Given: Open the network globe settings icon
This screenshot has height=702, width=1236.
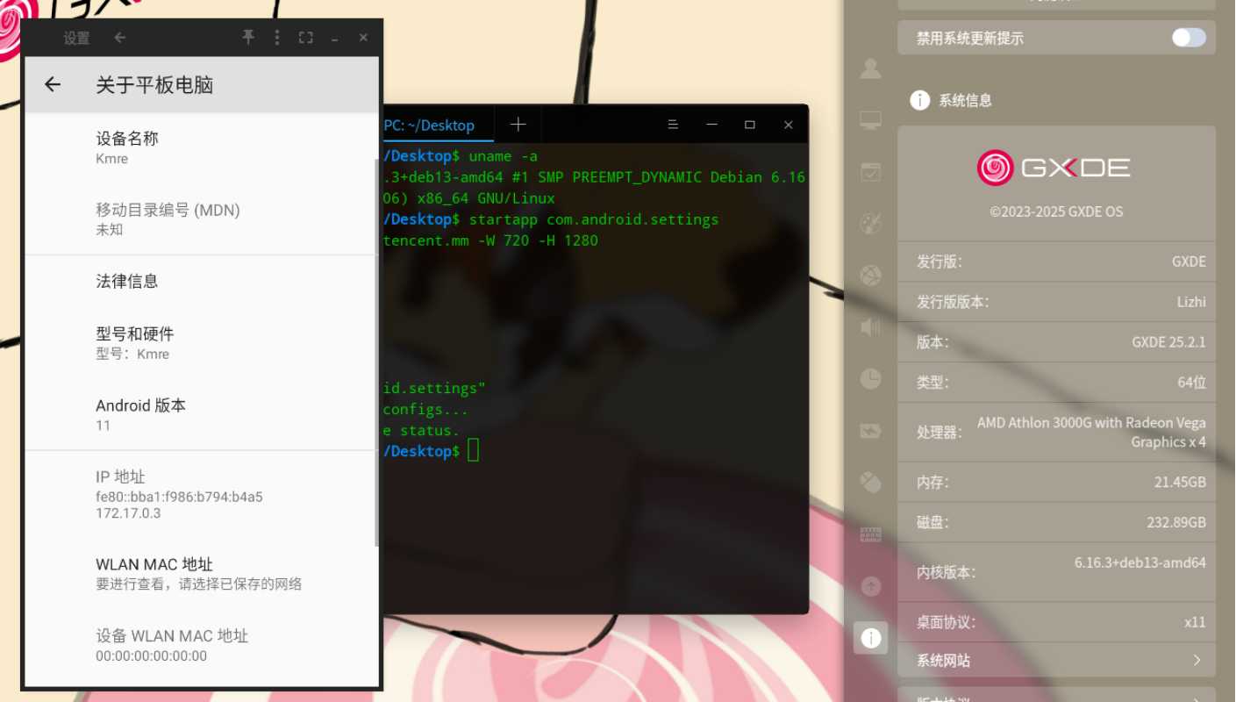Looking at the screenshot, I should tap(869, 274).
